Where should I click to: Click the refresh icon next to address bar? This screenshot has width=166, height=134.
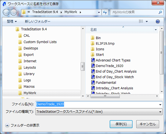tap(105, 12)
